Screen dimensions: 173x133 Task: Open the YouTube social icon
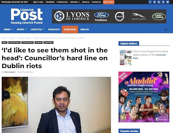click(168, 2)
